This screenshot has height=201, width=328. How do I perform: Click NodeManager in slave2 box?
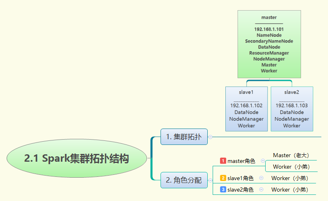(292, 119)
